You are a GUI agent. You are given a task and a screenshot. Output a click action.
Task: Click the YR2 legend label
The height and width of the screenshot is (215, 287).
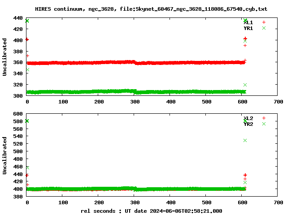[x=248, y=124]
